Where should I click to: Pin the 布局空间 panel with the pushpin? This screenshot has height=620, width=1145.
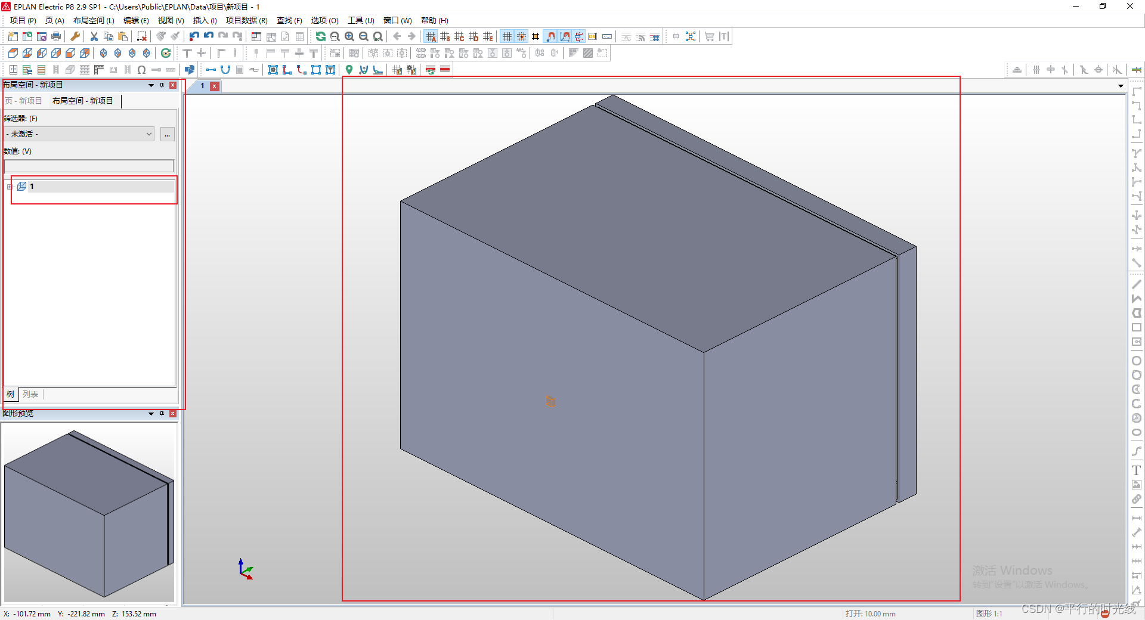[161, 85]
